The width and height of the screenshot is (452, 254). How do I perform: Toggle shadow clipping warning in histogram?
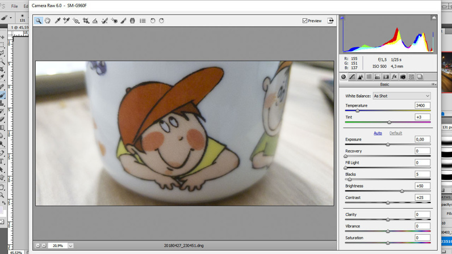[342, 18]
